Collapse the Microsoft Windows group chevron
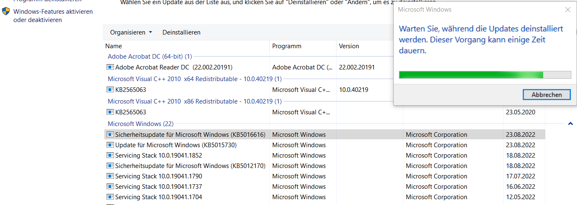 coord(570,123)
